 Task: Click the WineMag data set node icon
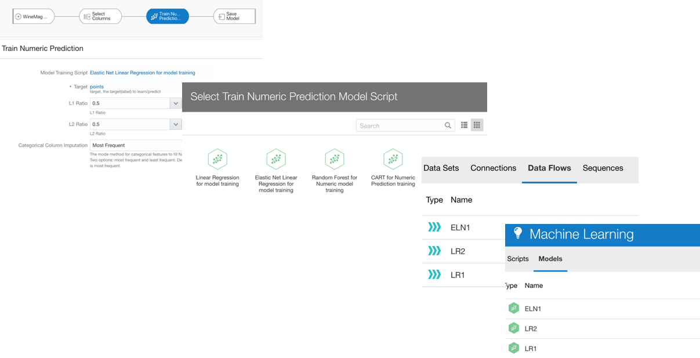coord(19,16)
